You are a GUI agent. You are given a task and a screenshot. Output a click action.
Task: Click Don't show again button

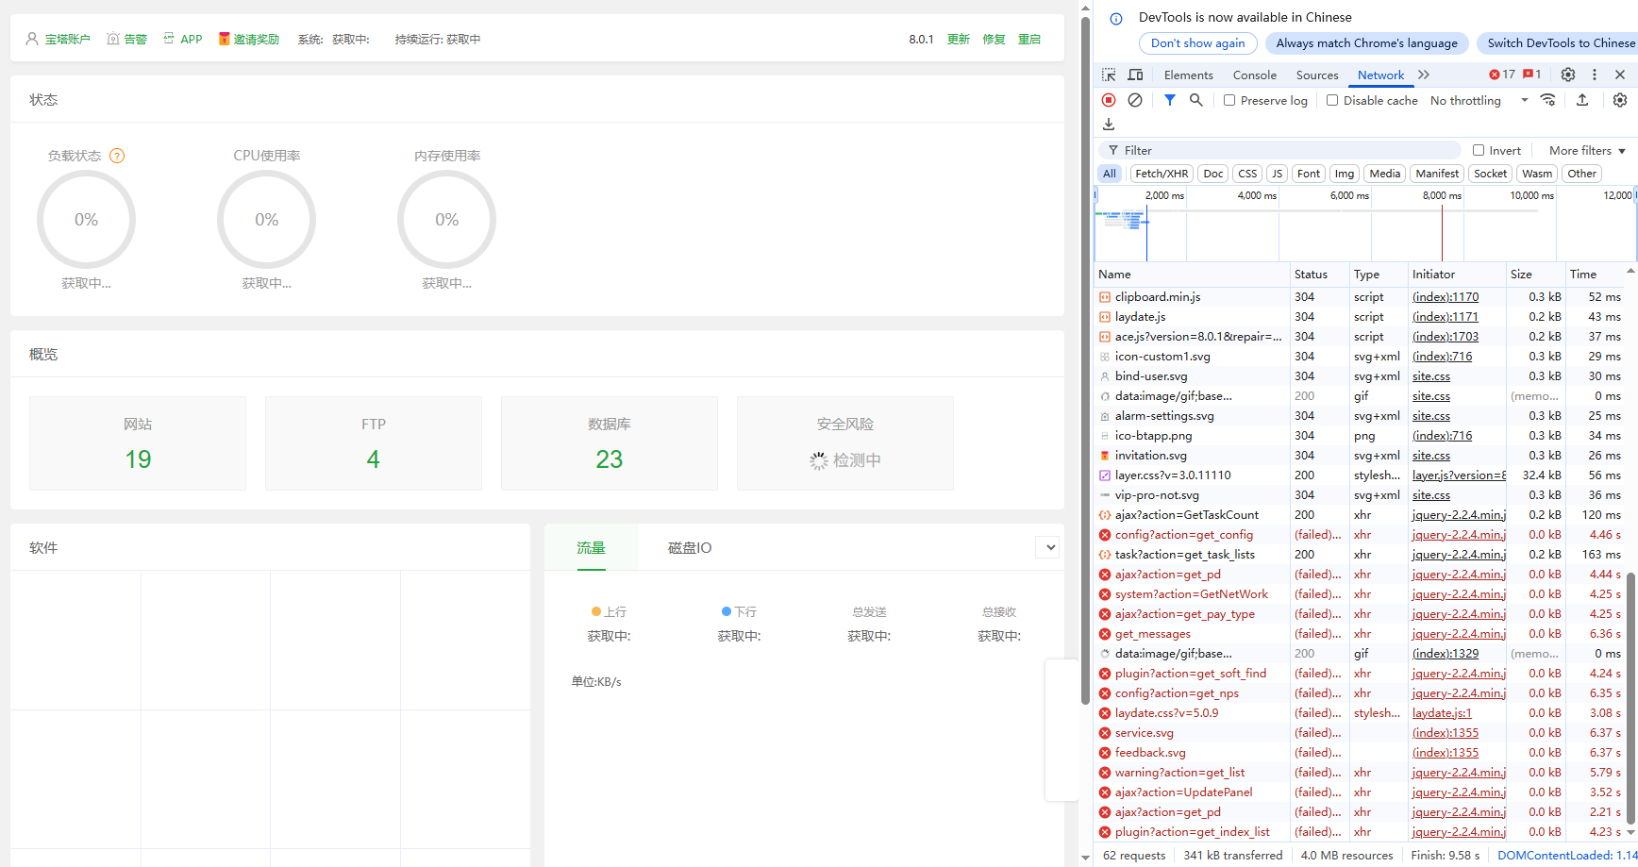1197,43
